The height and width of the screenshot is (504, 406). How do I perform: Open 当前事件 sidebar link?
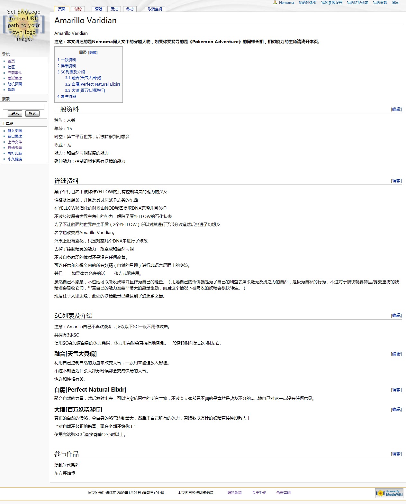(15, 73)
